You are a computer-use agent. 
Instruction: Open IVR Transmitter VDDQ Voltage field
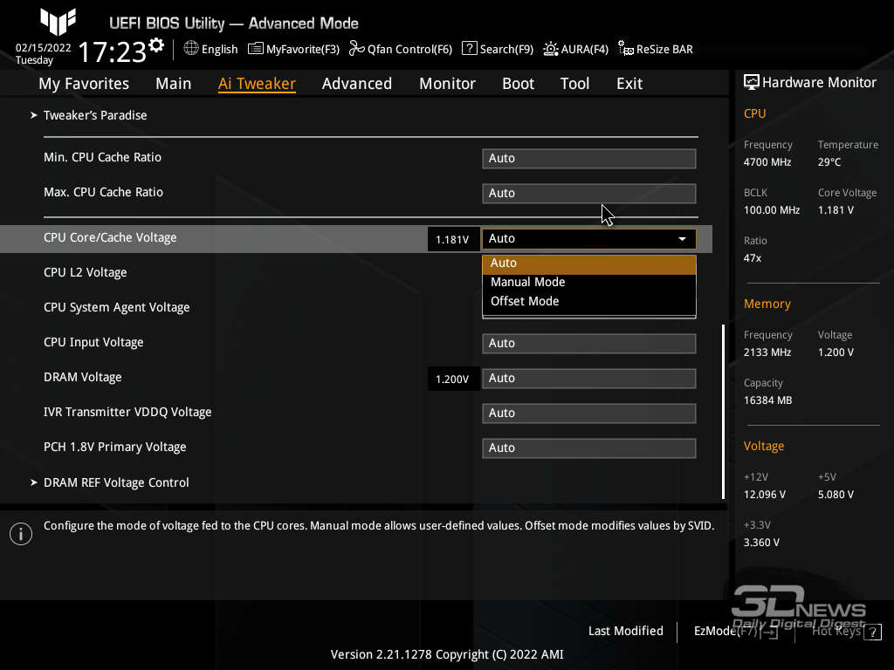tap(589, 413)
